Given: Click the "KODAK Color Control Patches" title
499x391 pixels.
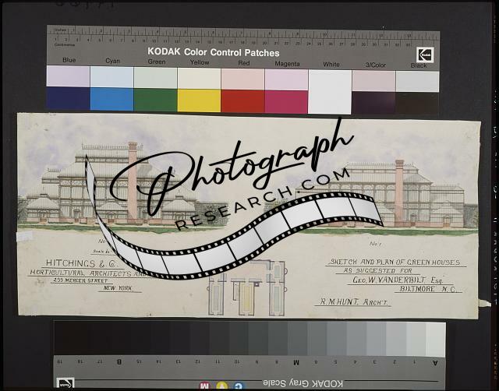Looking at the screenshot, I should click(213, 52).
